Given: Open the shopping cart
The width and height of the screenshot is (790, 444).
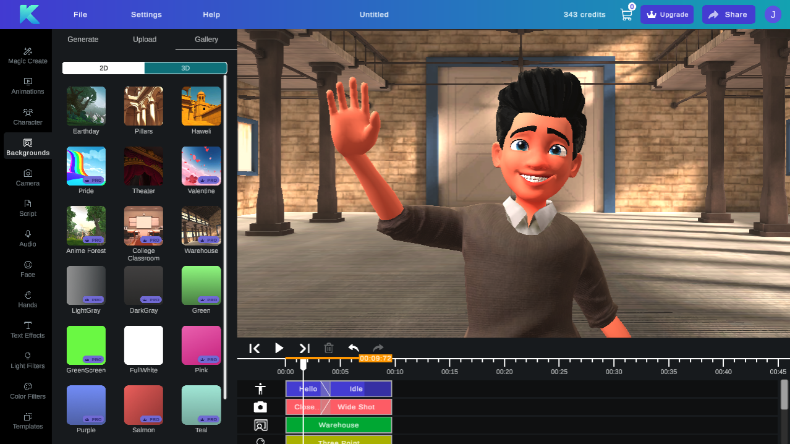Looking at the screenshot, I should click(x=626, y=14).
